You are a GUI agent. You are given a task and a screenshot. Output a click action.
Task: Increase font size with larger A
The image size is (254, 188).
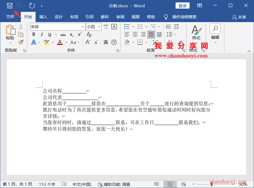click(88, 42)
